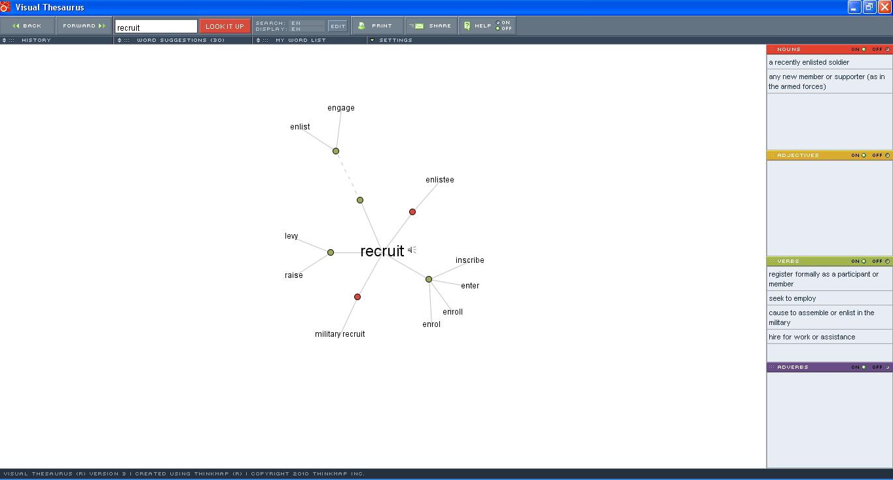Viewport: 893px width, 480px height.
Task: Select the 'enlistee' word in the map
Action: coord(439,179)
